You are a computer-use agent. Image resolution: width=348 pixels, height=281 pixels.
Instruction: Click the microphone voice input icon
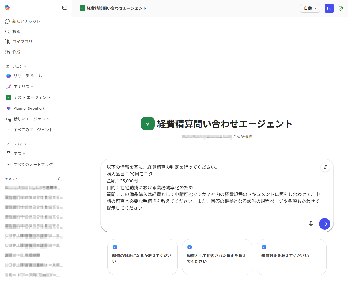coord(311,224)
